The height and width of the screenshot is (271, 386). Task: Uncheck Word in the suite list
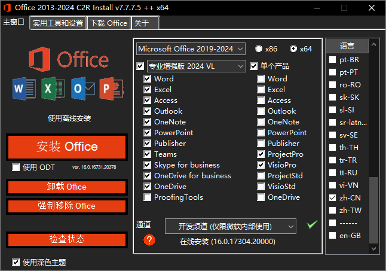(x=147, y=79)
